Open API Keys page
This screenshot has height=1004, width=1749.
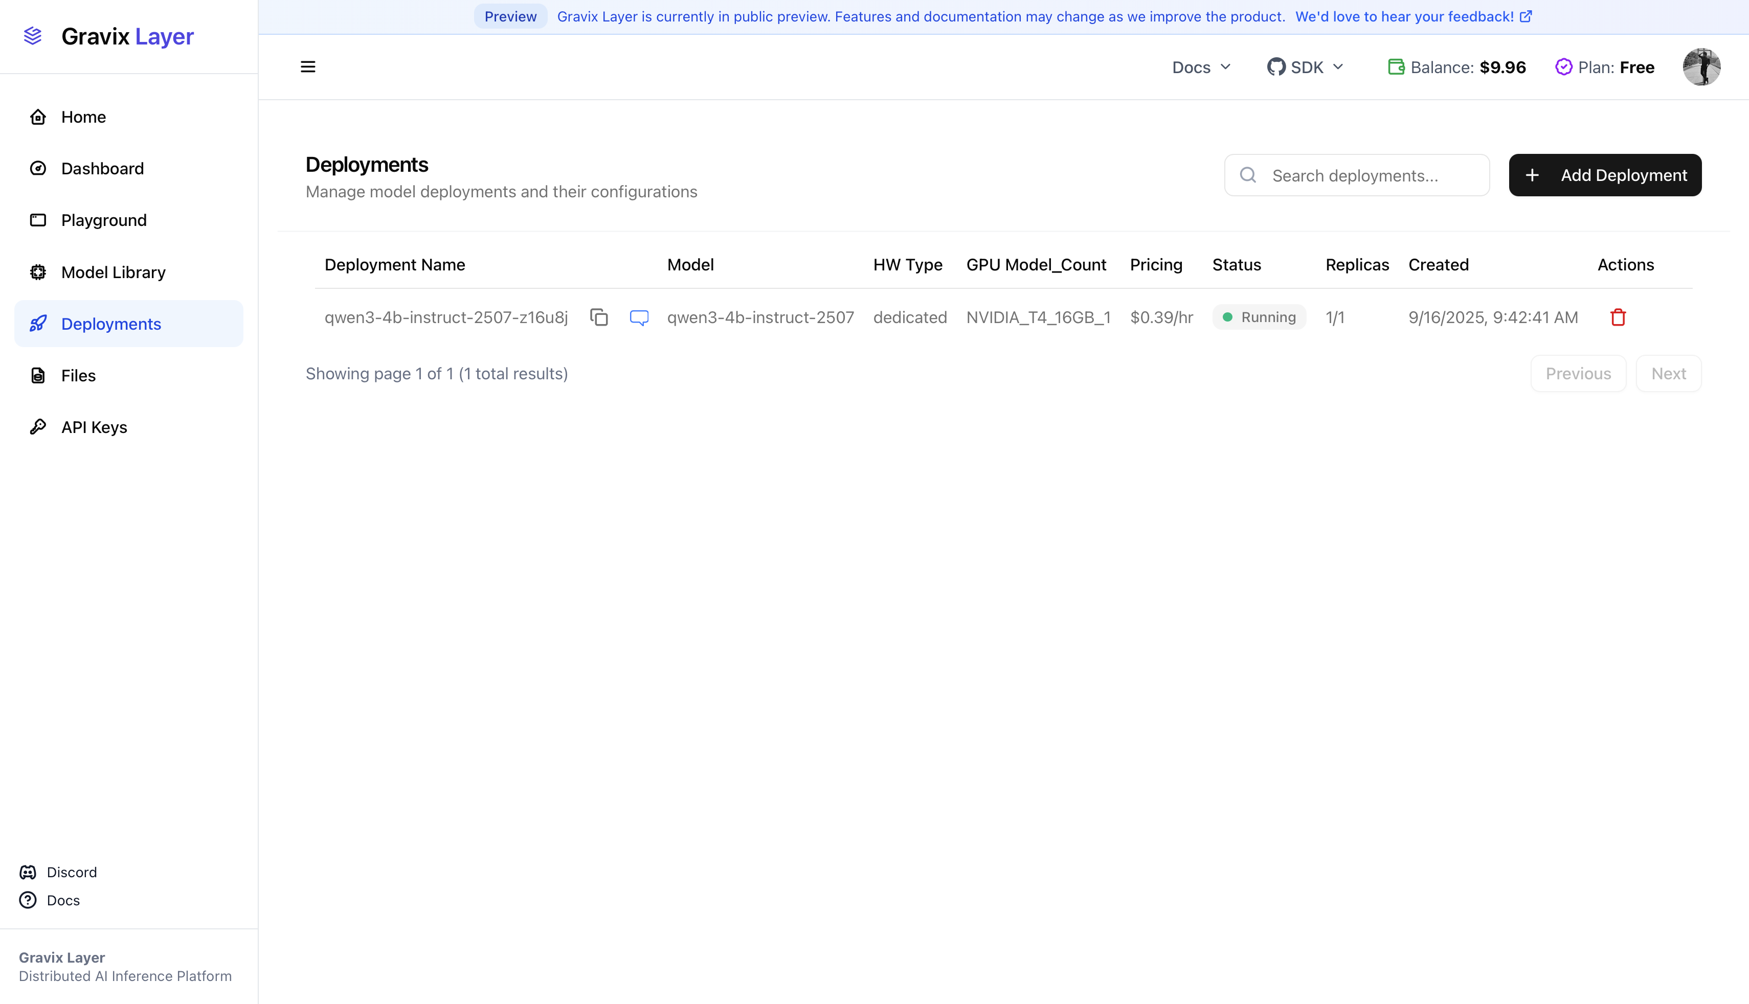[x=94, y=427]
